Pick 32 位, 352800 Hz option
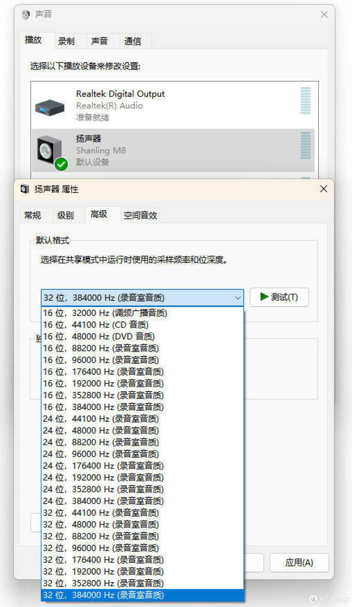Image resolution: width=352 pixels, height=607 pixels. 142,583
